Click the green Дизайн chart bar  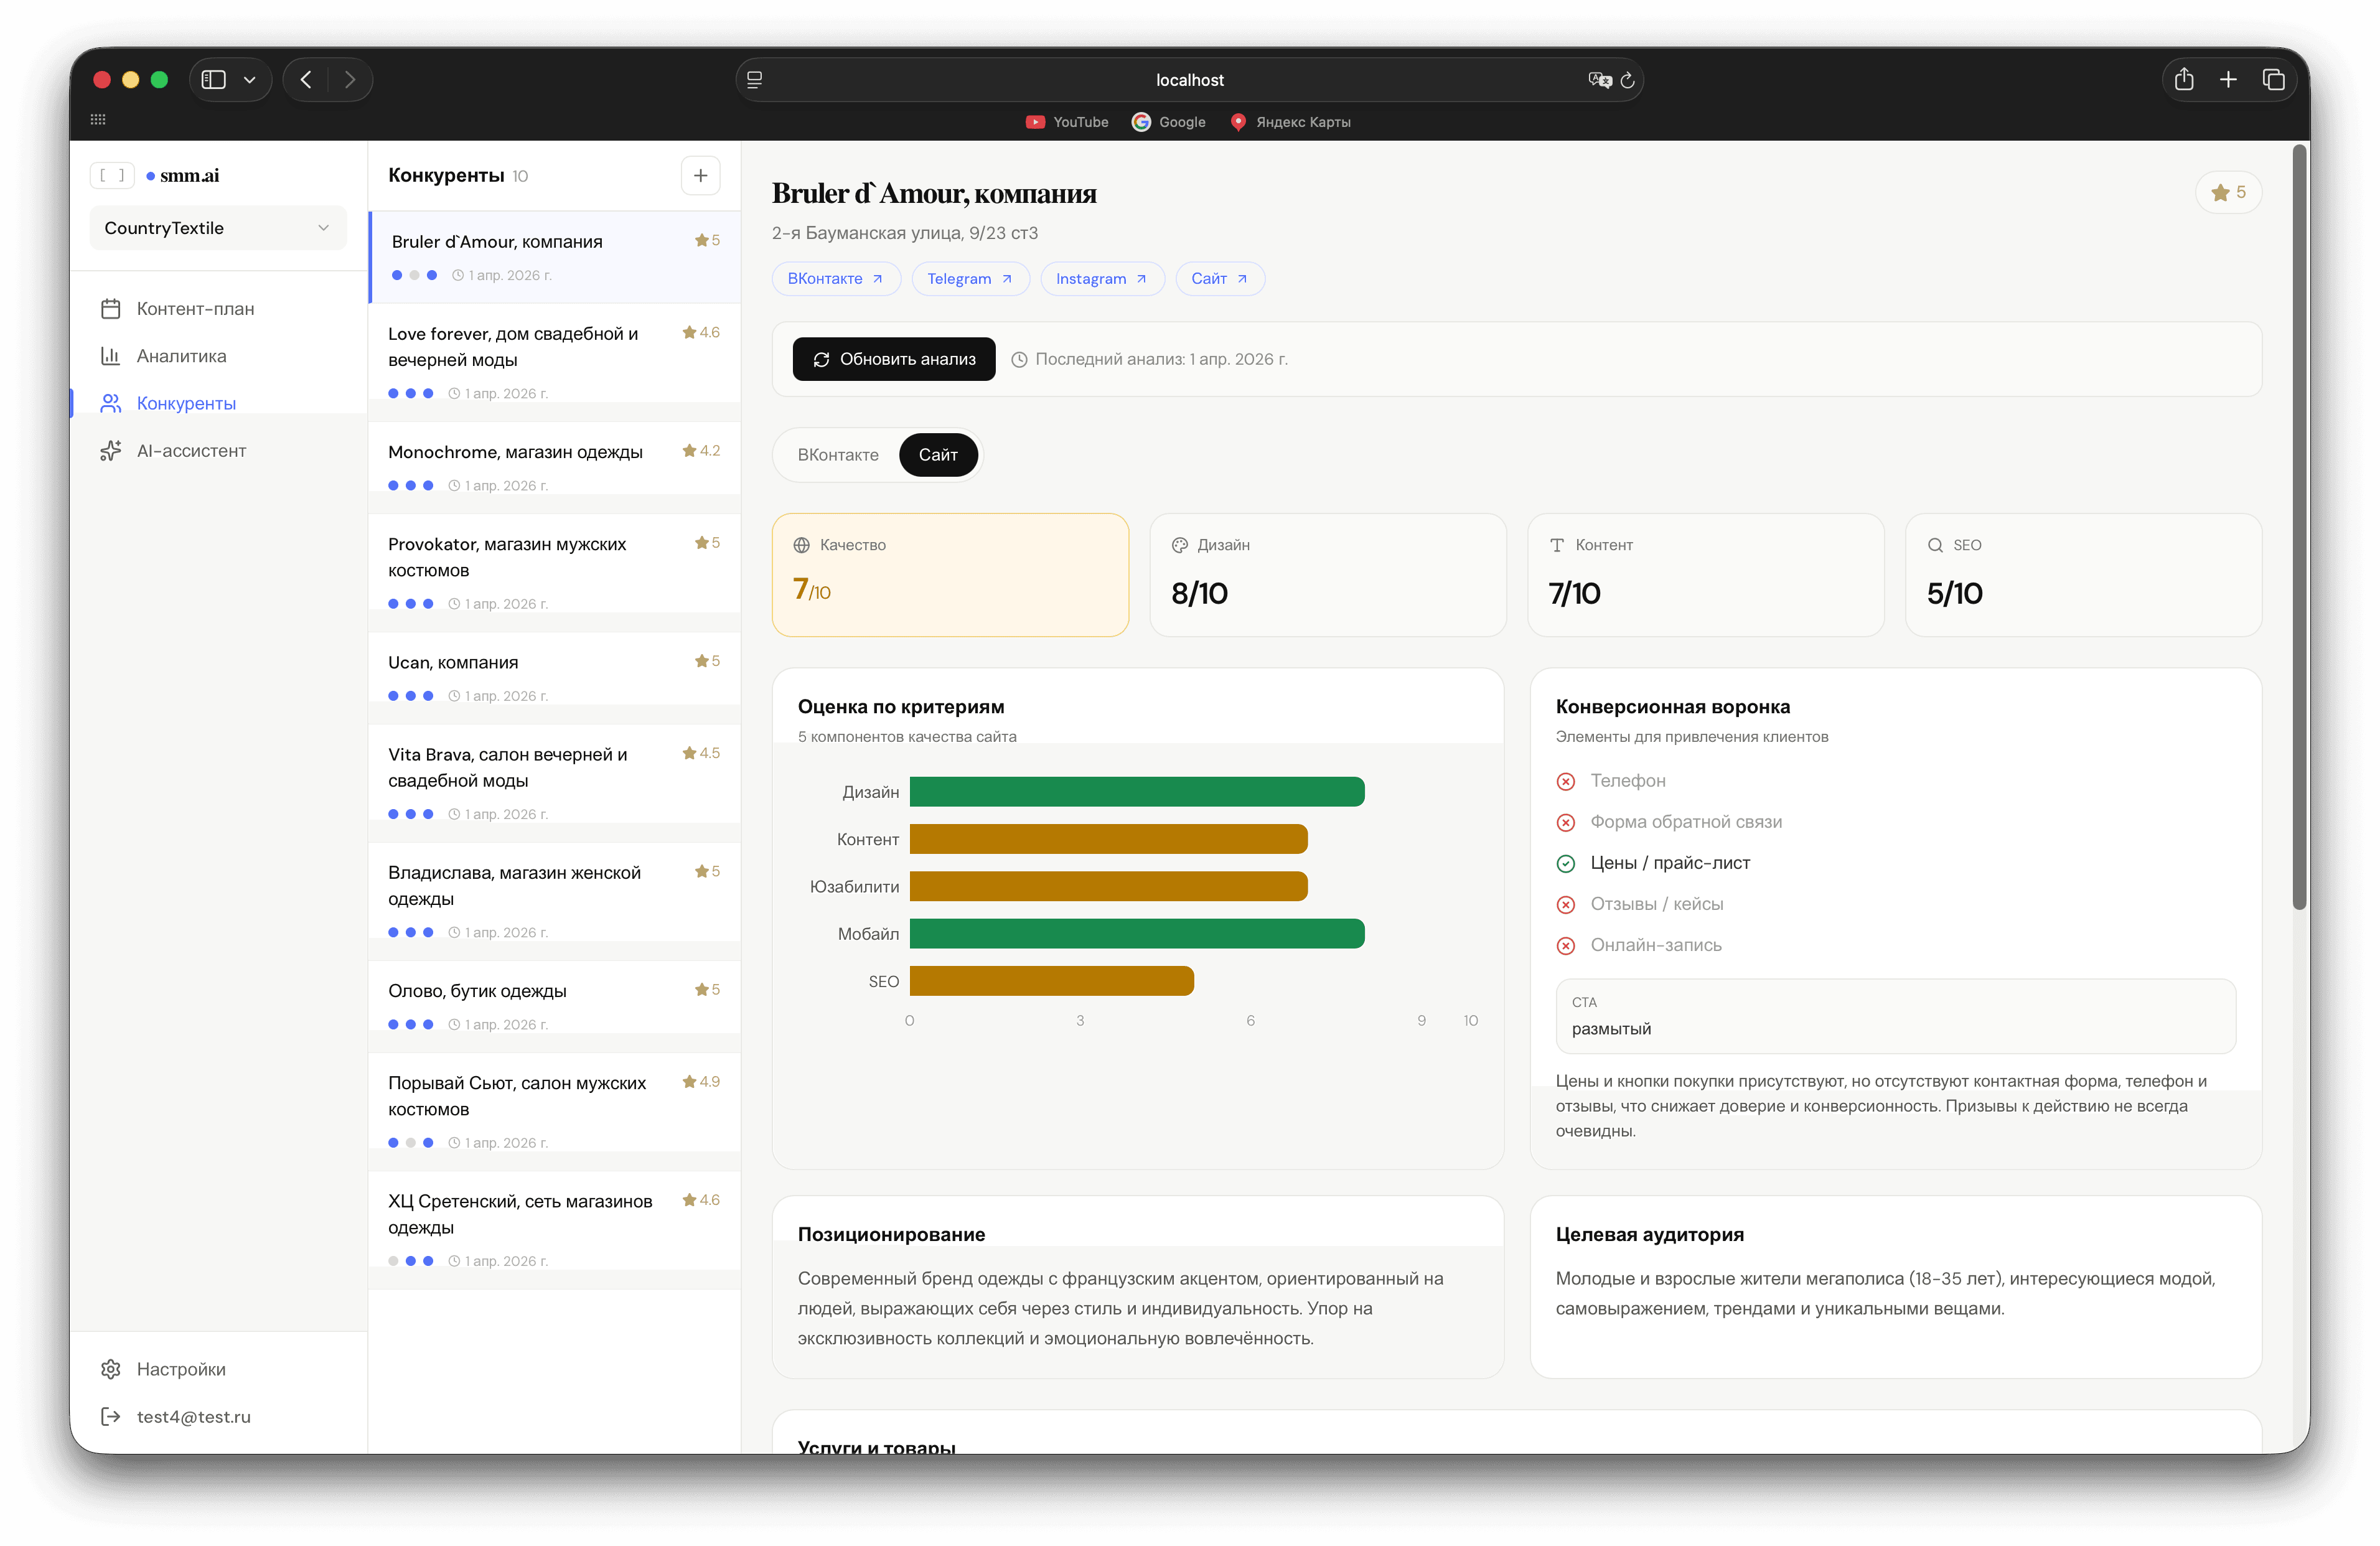click(1137, 792)
